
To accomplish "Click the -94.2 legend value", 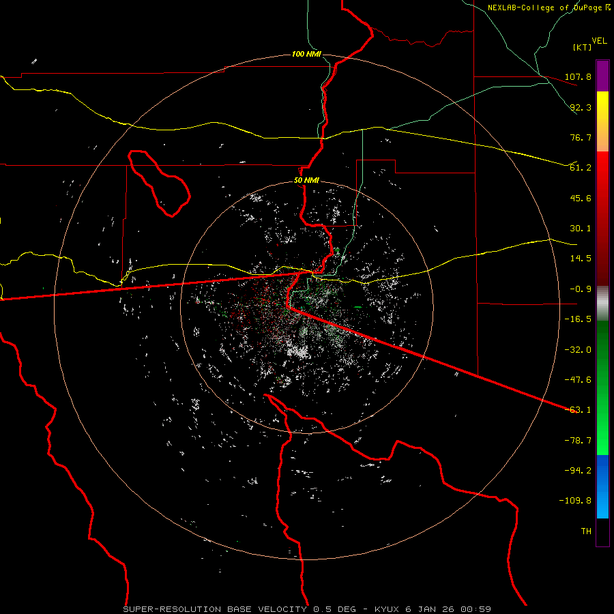I will 578,471.
